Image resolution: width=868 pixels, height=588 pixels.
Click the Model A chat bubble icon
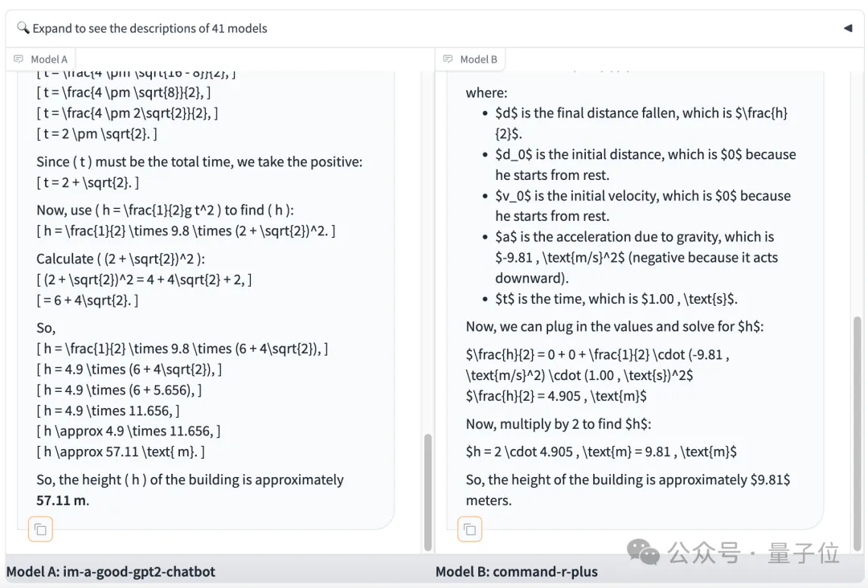[x=18, y=59]
